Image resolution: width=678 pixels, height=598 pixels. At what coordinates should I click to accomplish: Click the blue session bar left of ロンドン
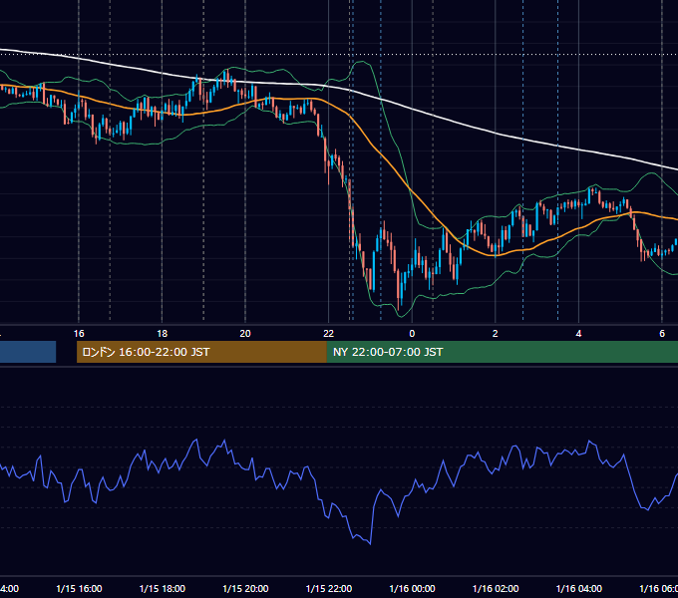(x=28, y=352)
